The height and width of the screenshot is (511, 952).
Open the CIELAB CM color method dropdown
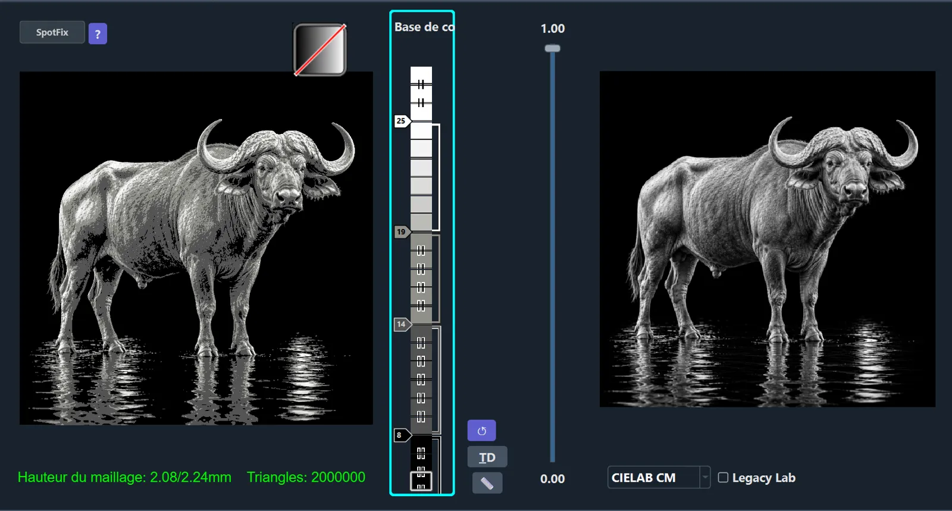pyautogui.click(x=659, y=477)
